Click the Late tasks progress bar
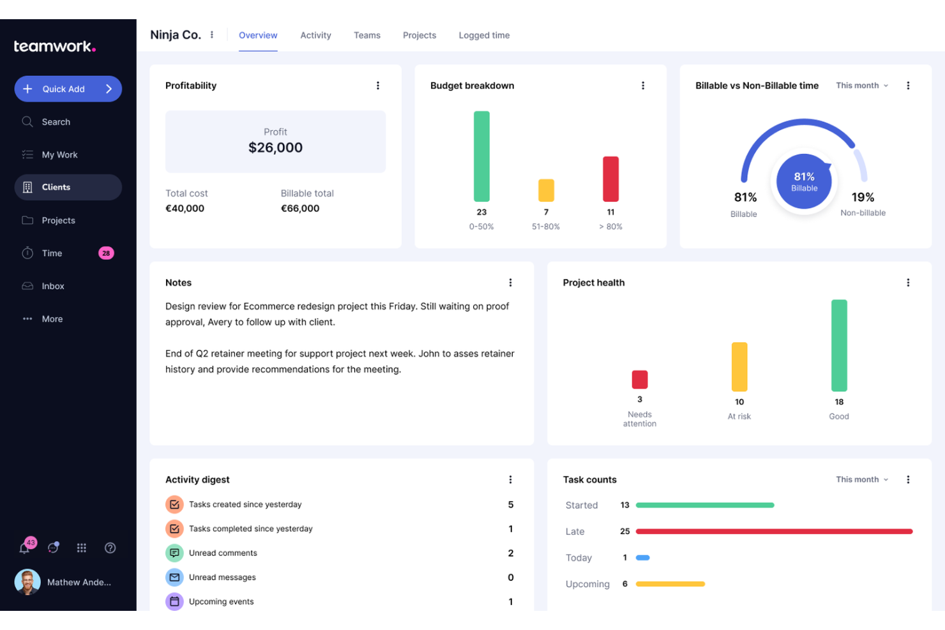Image resolution: width=945 pixels, height=630 pixels. 774,531
